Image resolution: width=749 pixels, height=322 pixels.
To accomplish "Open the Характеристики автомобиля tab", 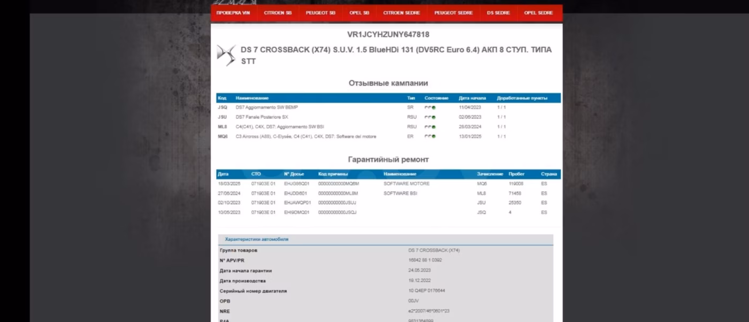I will click(257, 239).
